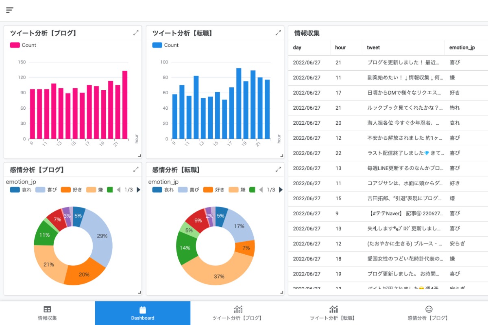Screen dimensions: 488x325
Task: Expand the ツイート分析【転職】 chart fullscreen
Action: pyautogui.click(x=278, y=33)
